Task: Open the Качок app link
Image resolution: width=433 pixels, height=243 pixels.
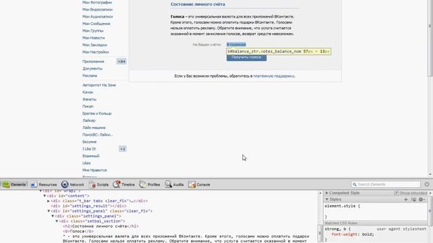Action: click(x=88, y=92)
